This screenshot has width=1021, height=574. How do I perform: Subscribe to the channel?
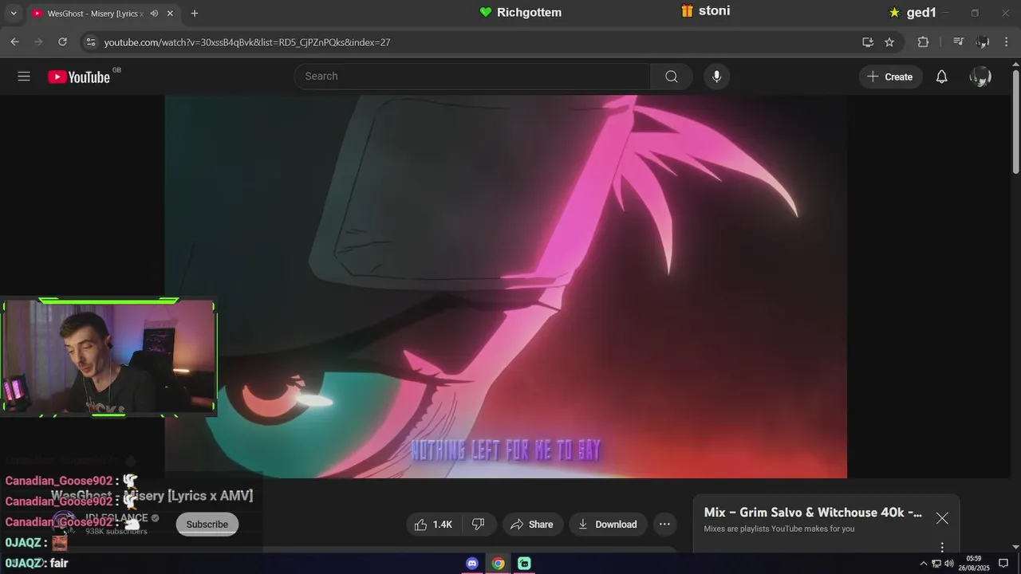point(207,524)
